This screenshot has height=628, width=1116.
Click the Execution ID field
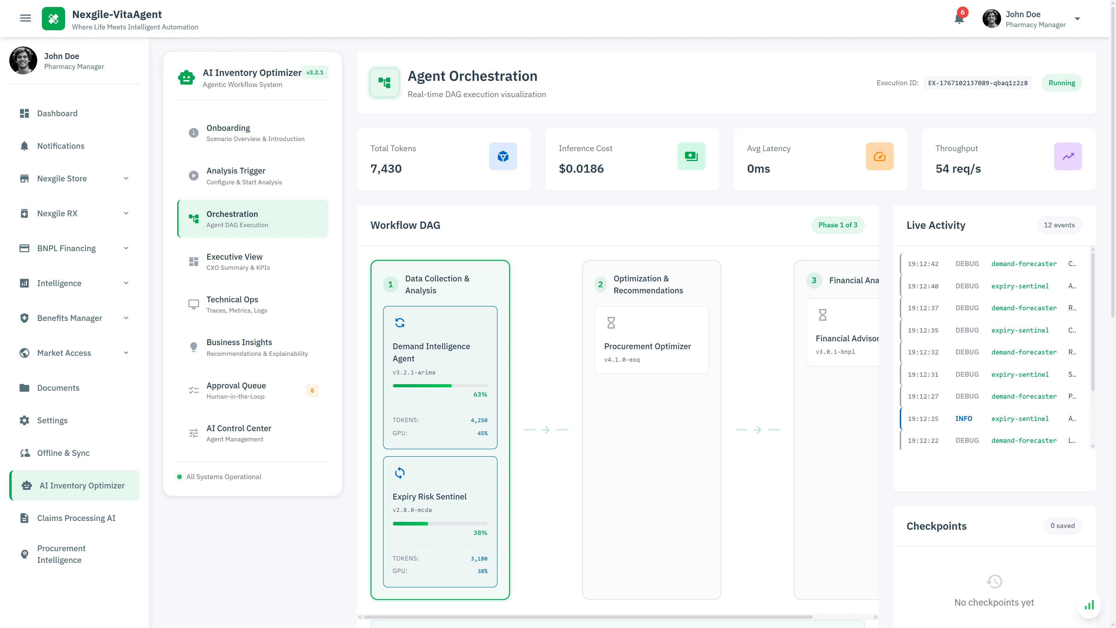tap(977, 82)
